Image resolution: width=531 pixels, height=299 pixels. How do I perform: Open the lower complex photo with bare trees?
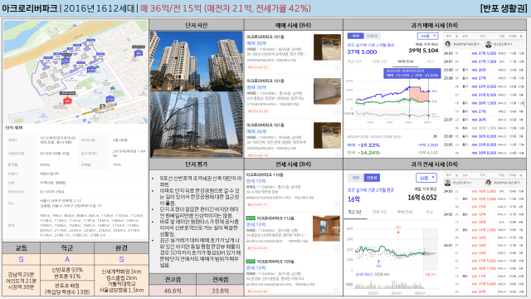pos(197,125)
